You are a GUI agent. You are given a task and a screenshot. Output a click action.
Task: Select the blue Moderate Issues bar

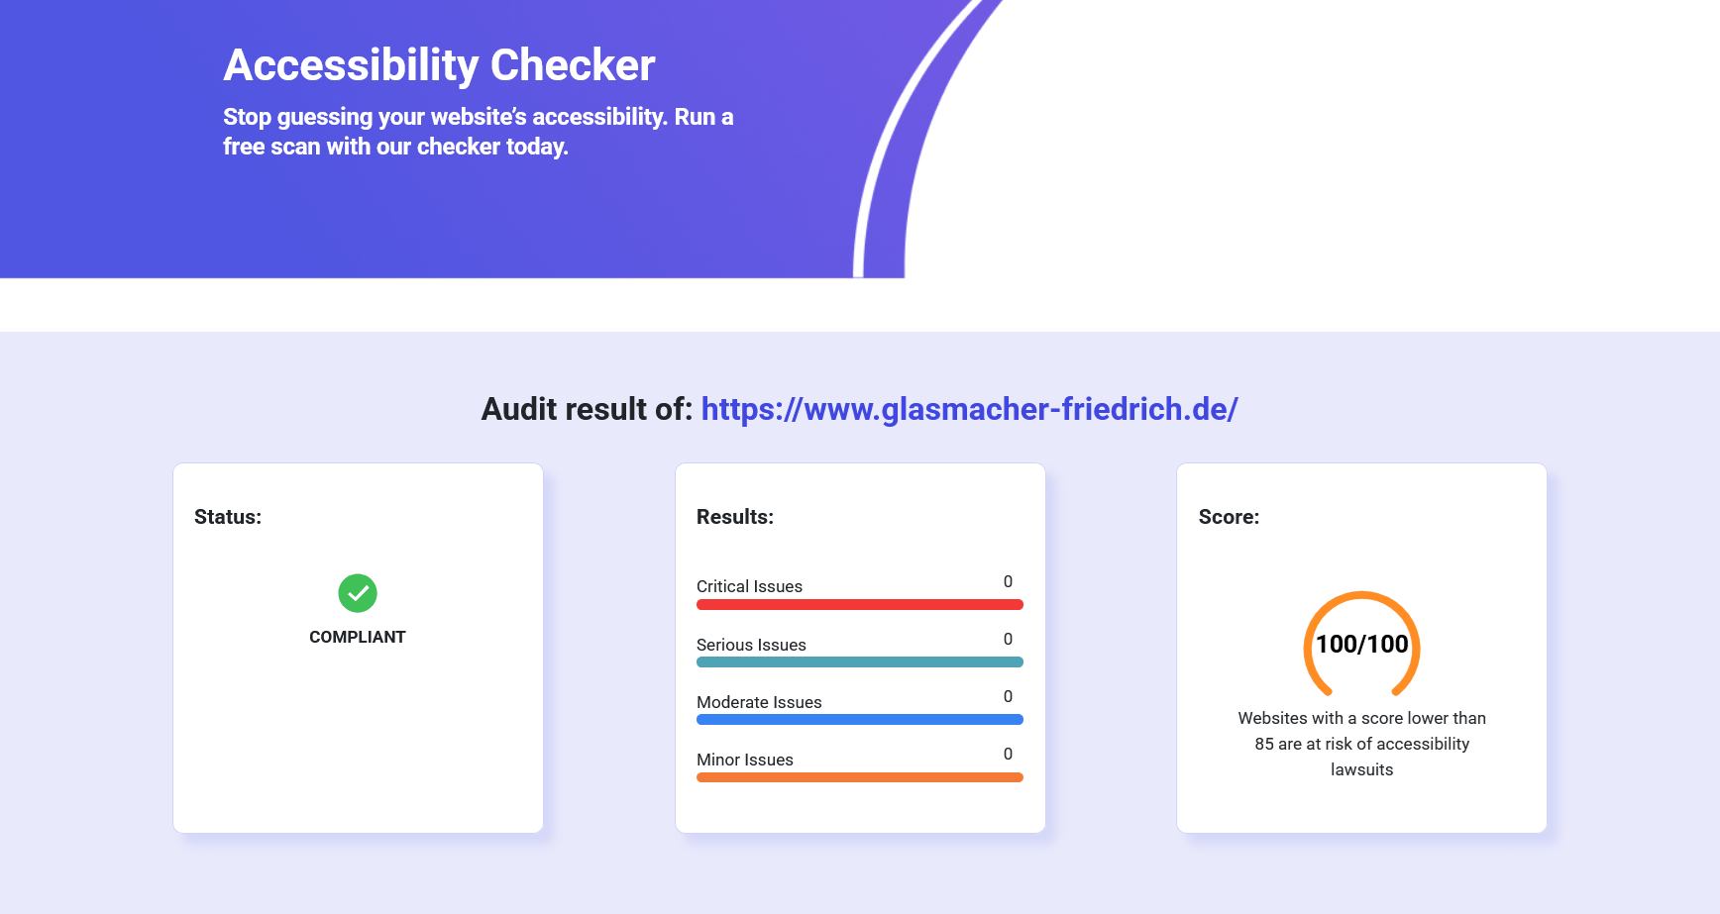tap(860, 719)
